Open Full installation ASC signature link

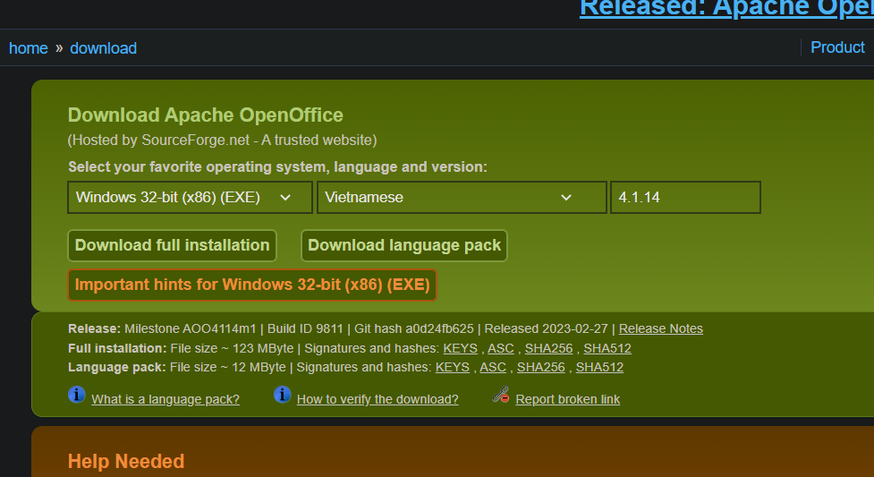click(x=501, y=348)
